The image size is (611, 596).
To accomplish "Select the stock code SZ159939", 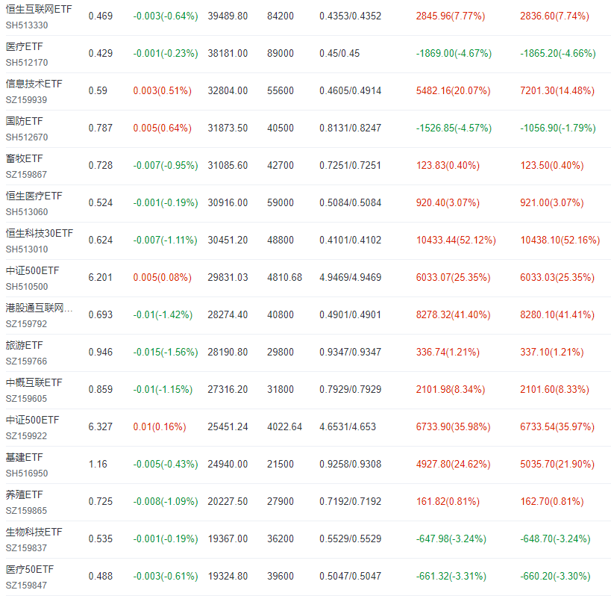I will 27,100.
